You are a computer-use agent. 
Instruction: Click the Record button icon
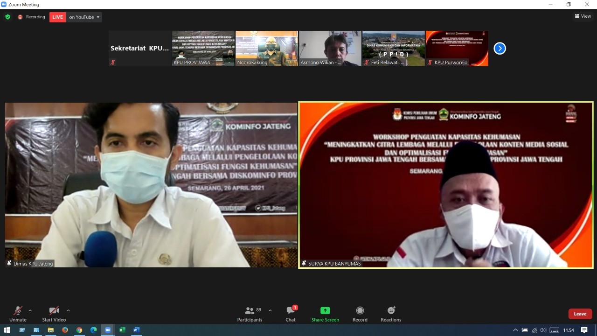[x=360, y=311]
